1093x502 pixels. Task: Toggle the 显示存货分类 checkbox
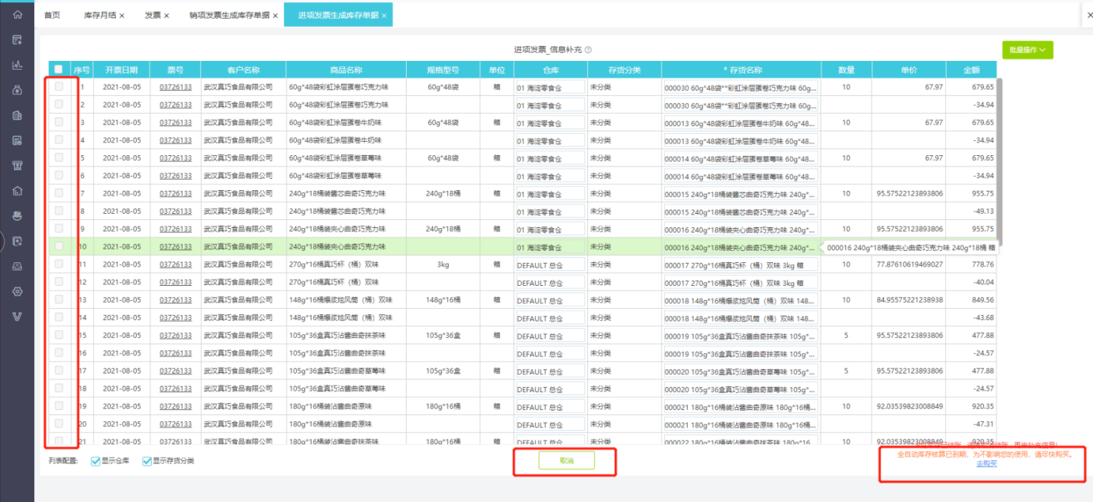point(147,461)
